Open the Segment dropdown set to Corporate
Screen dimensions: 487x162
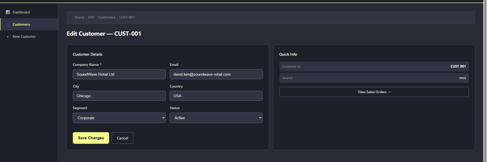pyautogui.click(x=119, y=118)
